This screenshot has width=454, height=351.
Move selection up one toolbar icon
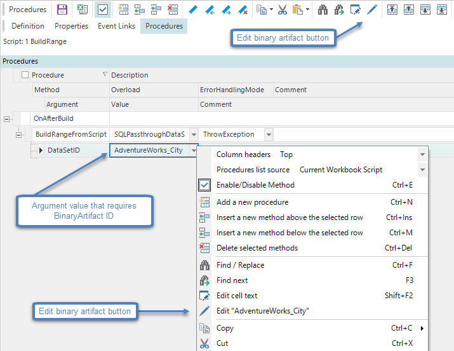click(409, 10)
